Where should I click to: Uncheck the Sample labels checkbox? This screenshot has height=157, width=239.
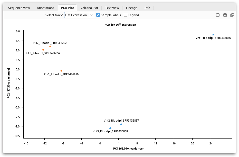click(x=98, y=15)
